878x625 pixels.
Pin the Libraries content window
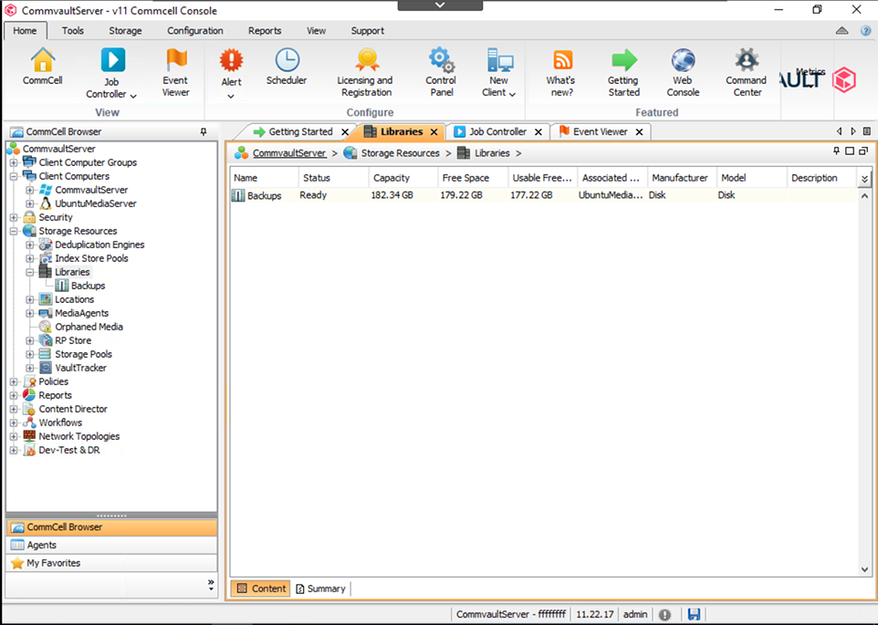click(837, 151)
